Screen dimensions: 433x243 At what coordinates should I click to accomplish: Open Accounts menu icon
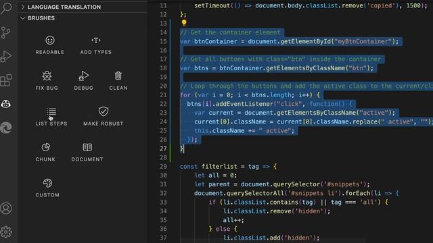click(6, 209)
